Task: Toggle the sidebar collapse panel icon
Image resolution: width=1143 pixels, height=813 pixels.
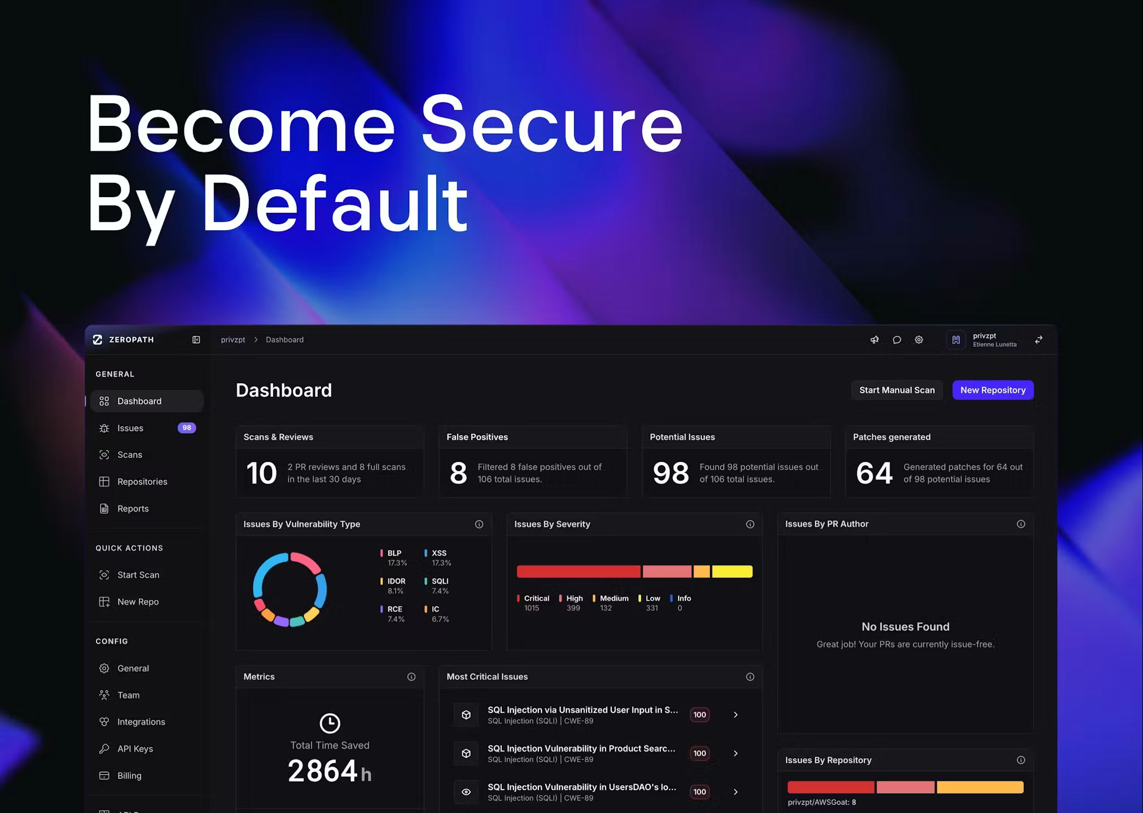Action: (x=196, y=339)
